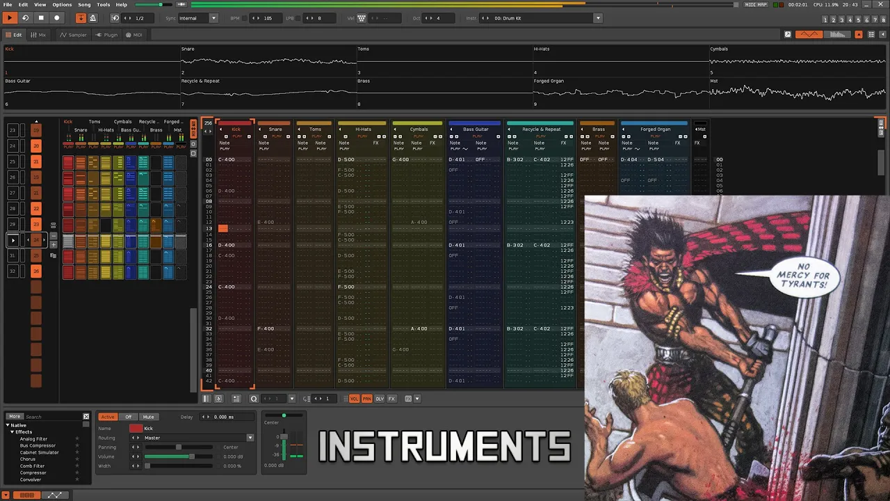The image size is (890, 501).
Task: Open the File menu
Action: tap(8, 5)
